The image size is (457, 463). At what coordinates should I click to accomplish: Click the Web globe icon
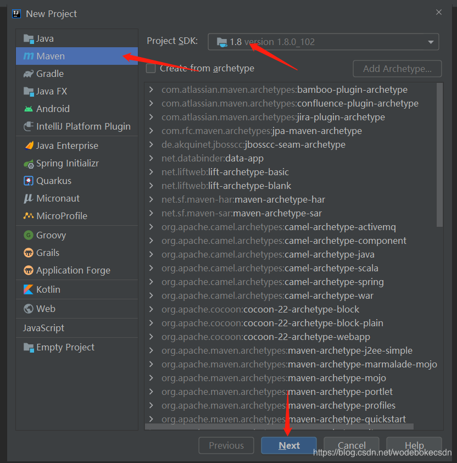[x=29, y=309]
